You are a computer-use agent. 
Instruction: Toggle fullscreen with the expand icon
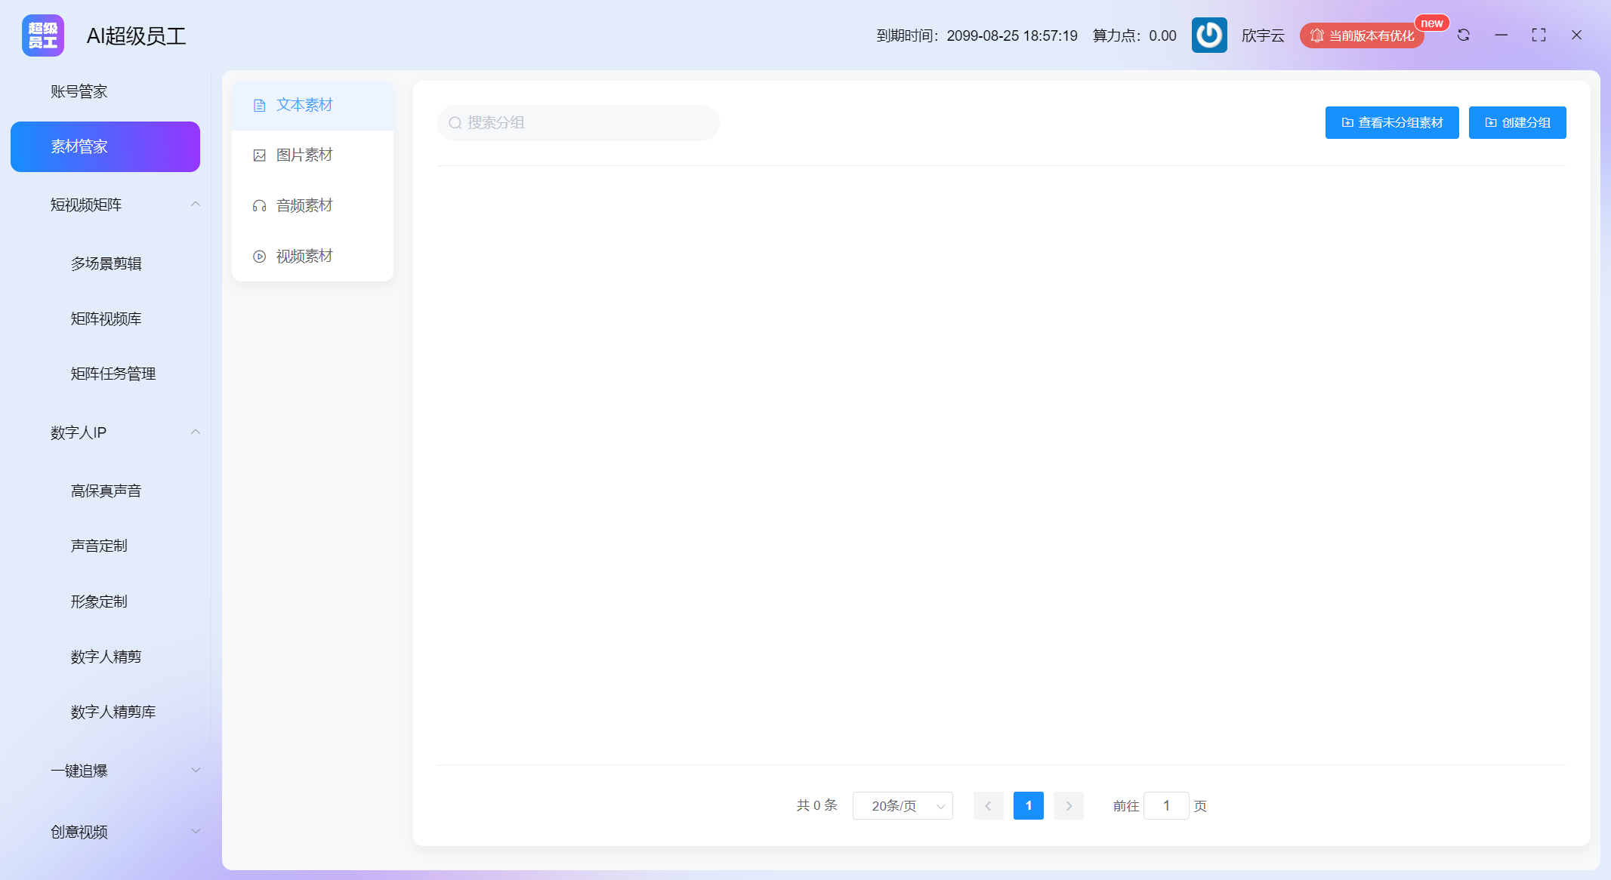[1538, 35]
